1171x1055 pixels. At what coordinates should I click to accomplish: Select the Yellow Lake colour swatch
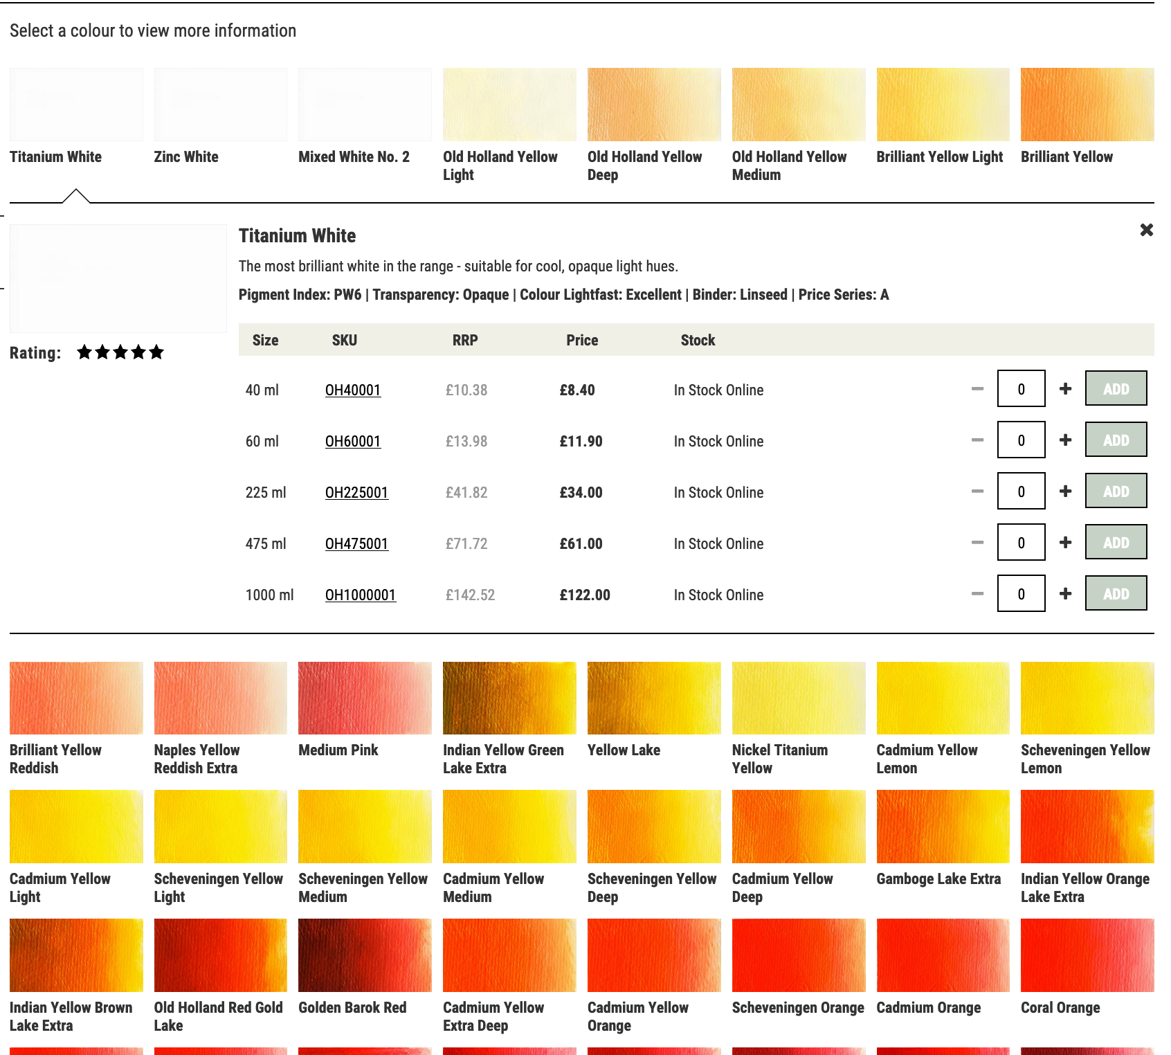point(654,698)
